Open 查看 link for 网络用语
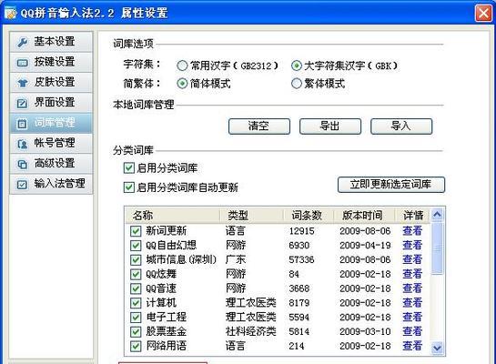The height and width of the screenshot is (364, 496). 412,346
